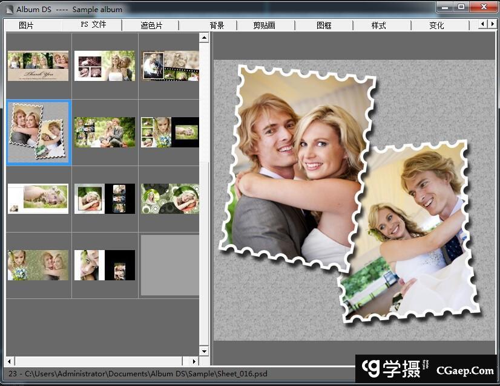
Task: Open the 图片 tab
Action: coord(26,25)
